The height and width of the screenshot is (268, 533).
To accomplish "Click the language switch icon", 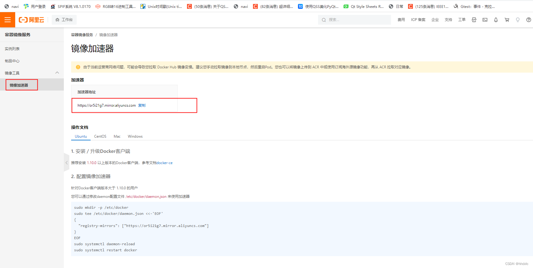I will click(474, 20).
